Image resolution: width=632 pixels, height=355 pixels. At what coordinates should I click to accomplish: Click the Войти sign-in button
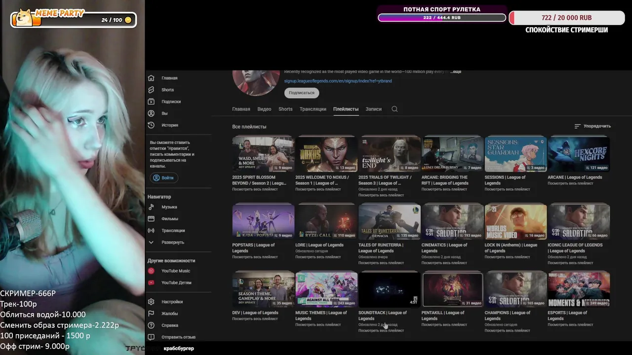pyautogui.click(x=164, y=177)
